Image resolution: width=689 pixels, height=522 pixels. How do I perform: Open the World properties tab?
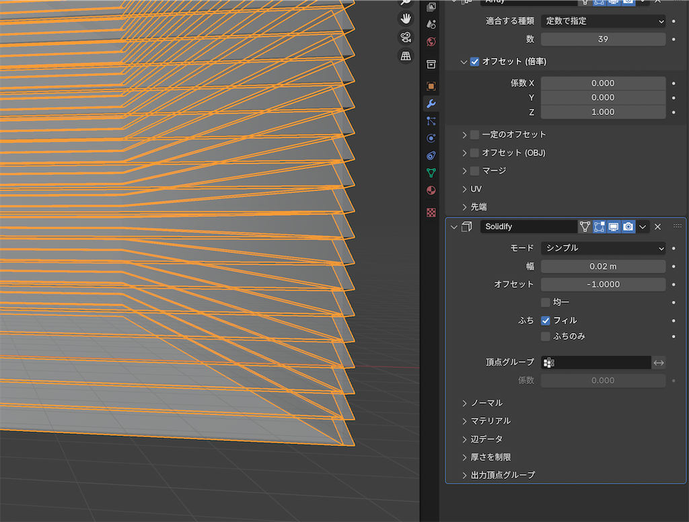coord(431,42)
